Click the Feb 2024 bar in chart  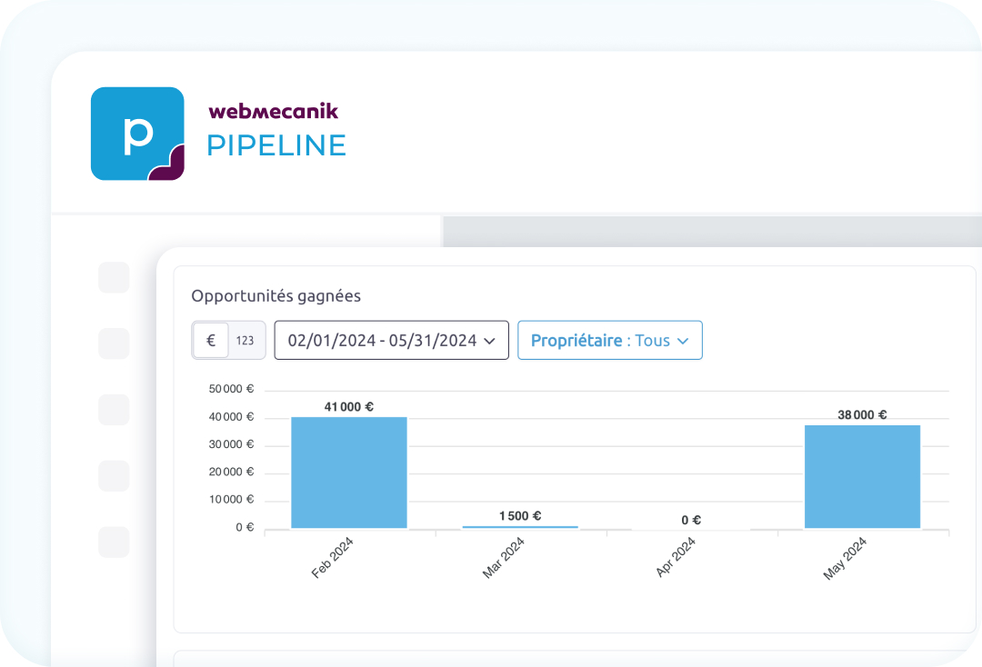click(x=349, y=473)
